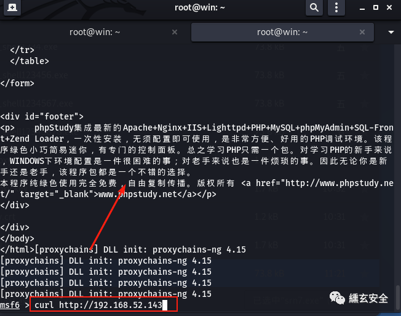Click the </form> line

(x=17, y=84)
